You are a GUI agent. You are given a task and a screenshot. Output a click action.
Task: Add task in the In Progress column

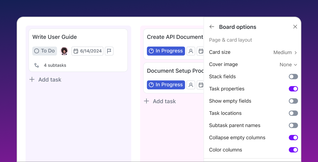pyautogui.click(x=160, y=101)
